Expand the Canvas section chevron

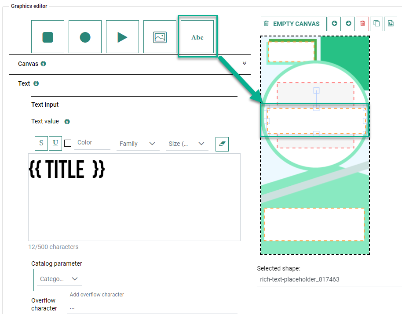(x=245, y=63)
